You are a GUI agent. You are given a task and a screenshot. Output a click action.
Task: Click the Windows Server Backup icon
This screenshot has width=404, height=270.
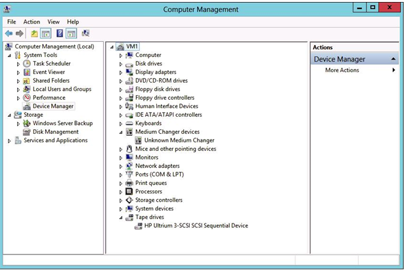pyautogui.click(x=26, y=123)
